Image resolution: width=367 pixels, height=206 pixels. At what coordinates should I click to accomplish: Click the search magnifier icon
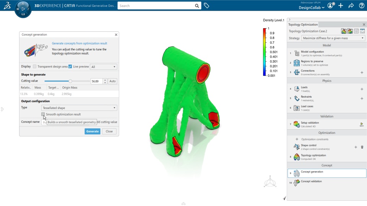[x=197, y=6]
